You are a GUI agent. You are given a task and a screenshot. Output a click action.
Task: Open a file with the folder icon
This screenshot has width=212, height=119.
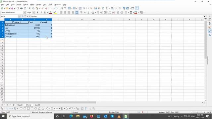click(x=7, y=8)
